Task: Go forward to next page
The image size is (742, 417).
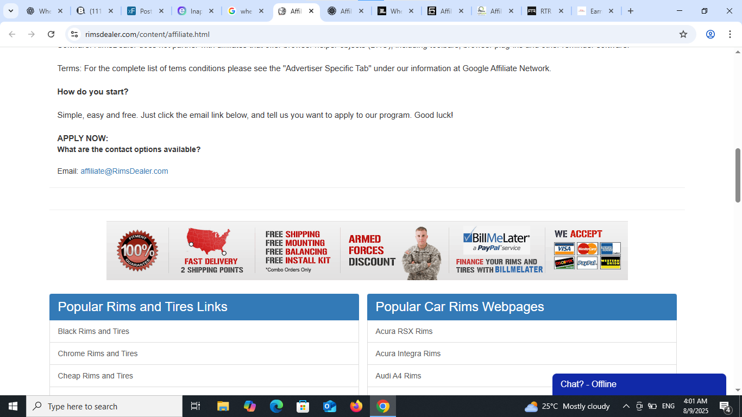Action: 32,34
